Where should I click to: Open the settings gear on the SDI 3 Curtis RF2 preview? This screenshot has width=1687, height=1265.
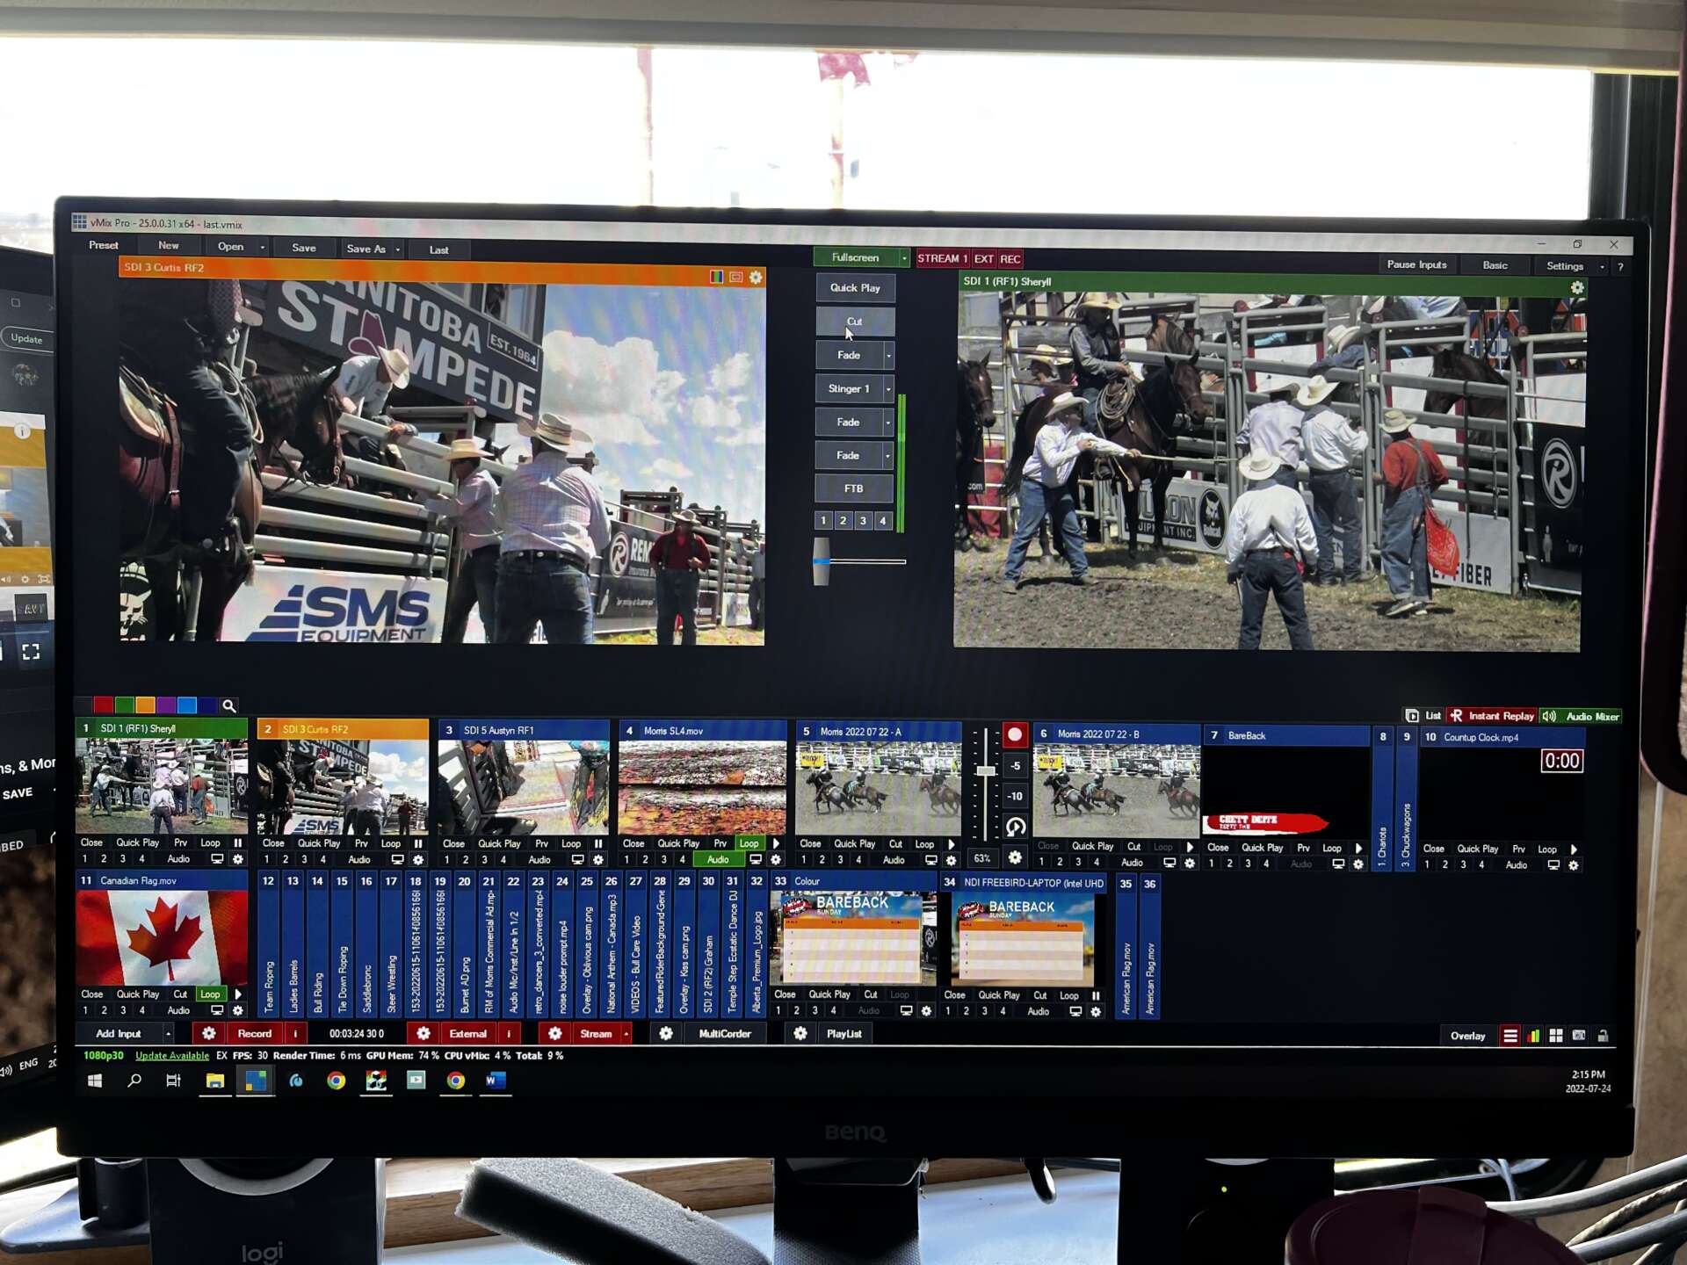756,278
